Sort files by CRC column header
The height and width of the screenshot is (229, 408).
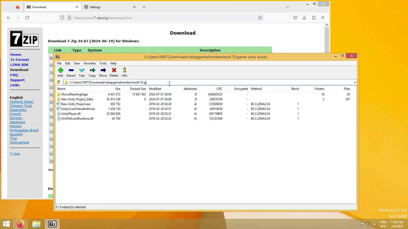pos(219,89)
